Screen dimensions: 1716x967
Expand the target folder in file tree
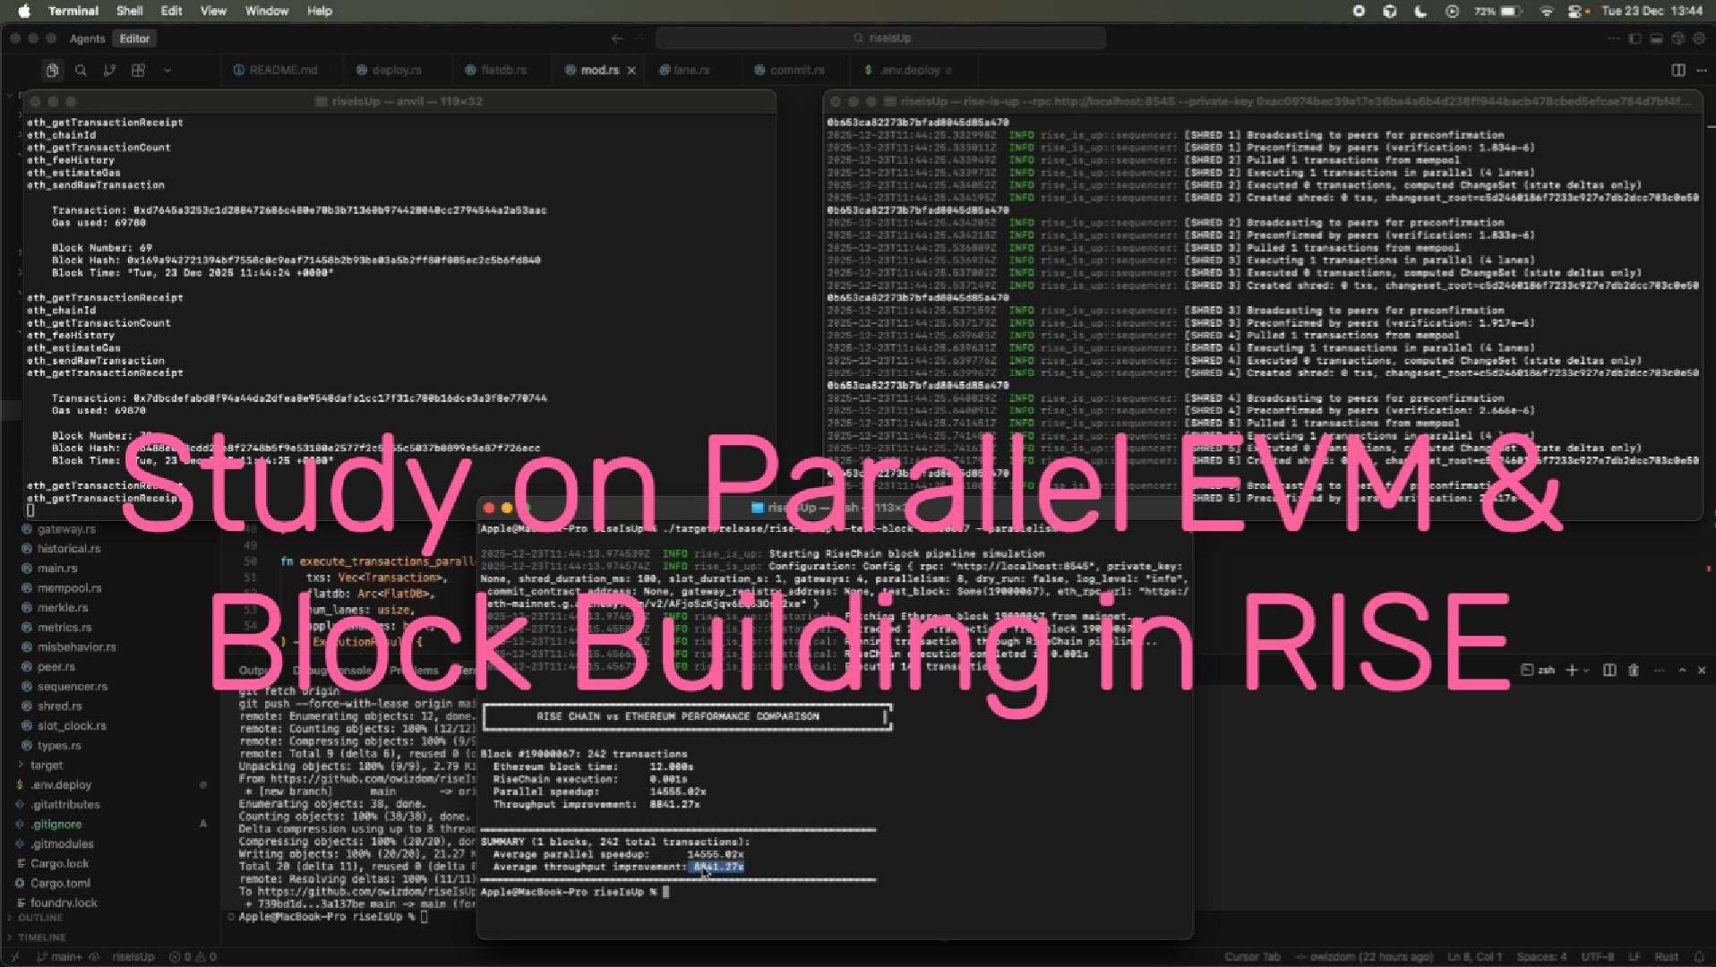[x=47, y=765]
